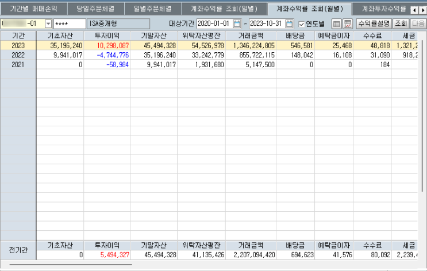427x271 pixels.
Task: Click the -58,984 loss cell
Action: (x=107, y=64)
